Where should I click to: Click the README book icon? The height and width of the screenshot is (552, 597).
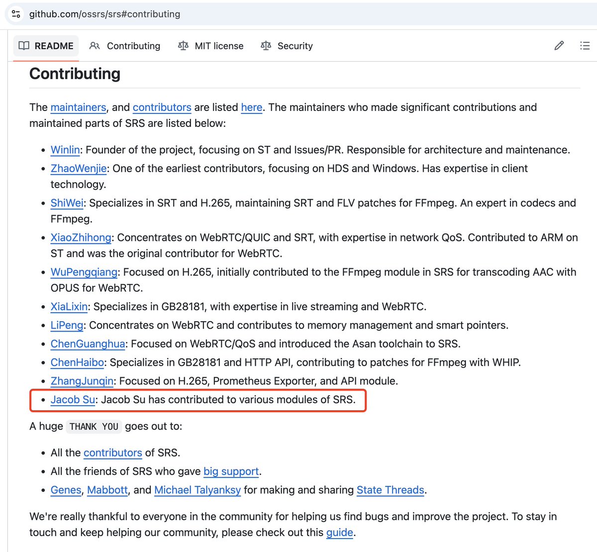tap(24, 46)
